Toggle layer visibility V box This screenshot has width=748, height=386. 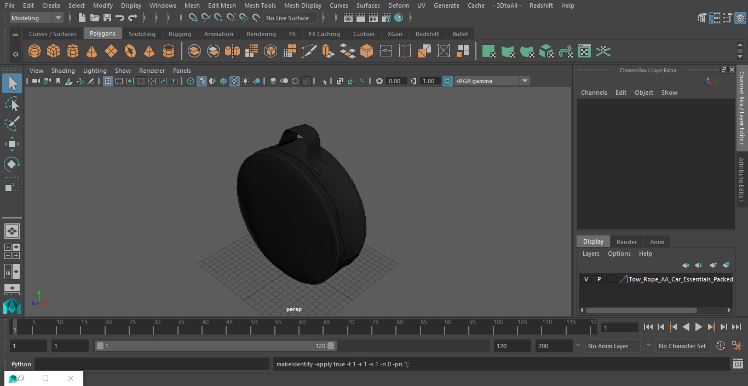tap(586, 279)
